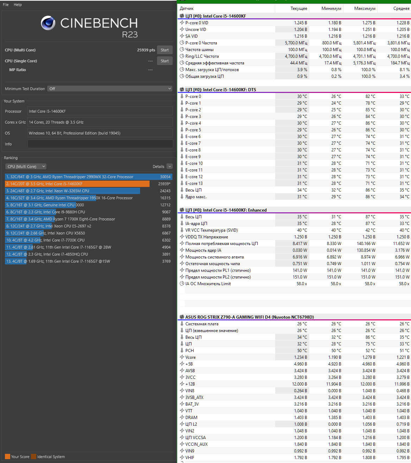Select ranking row Core i9-9880H
Viewport: 411px width, 463px height.
88,212
